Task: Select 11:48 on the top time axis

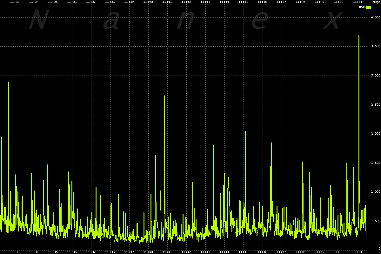Action: click(x=300, y=2)
